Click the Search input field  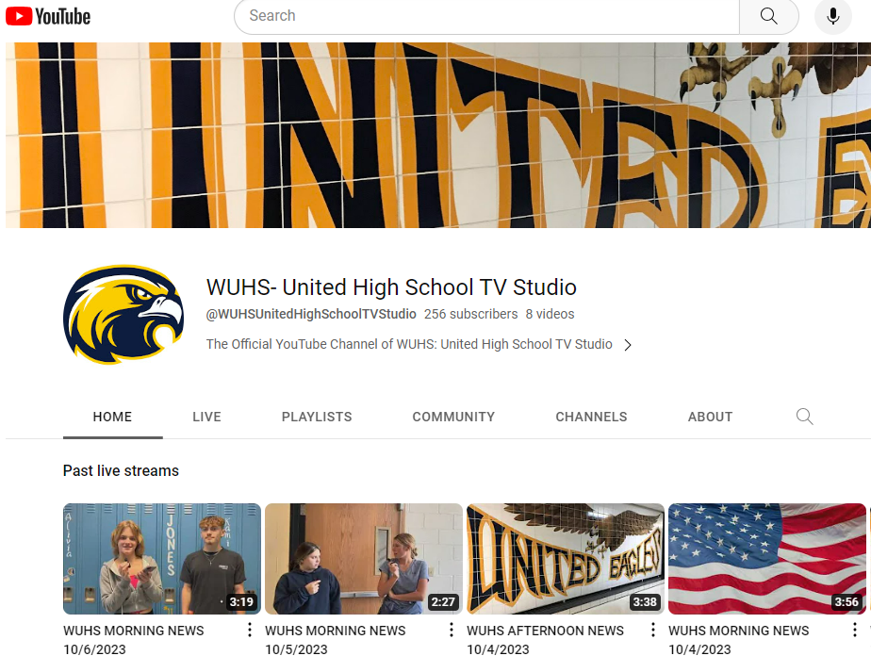(485, 16)
